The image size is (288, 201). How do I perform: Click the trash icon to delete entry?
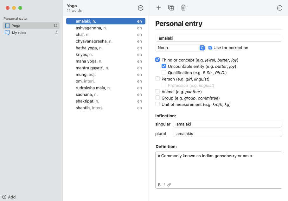[183, 8]
